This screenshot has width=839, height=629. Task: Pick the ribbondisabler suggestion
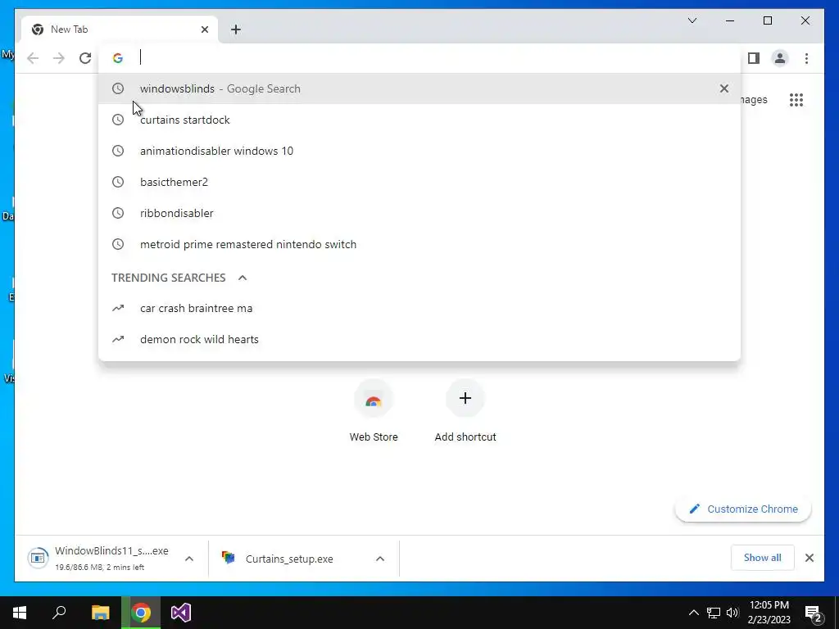tap(419, 213)
